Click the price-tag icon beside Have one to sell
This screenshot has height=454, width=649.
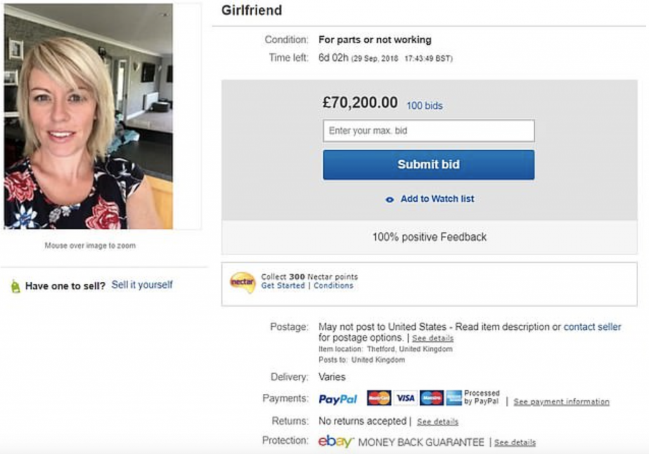pos(15,285)
